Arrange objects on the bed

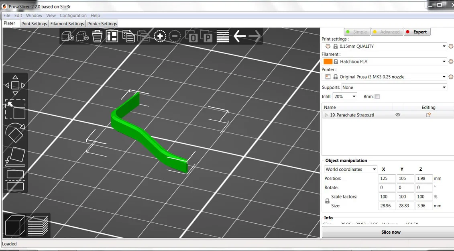pos(112,37)
